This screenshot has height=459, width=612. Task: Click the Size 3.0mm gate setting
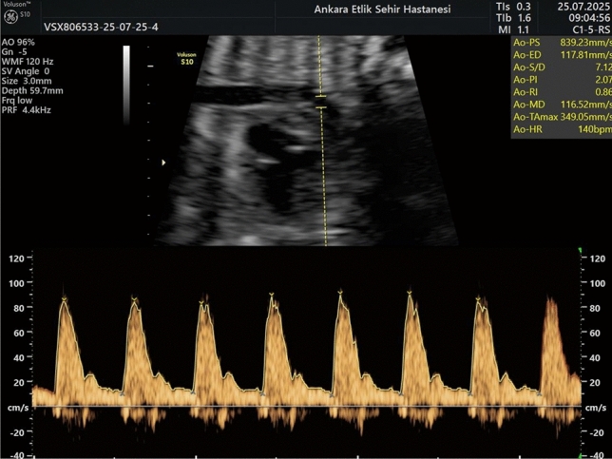(27, 81)
